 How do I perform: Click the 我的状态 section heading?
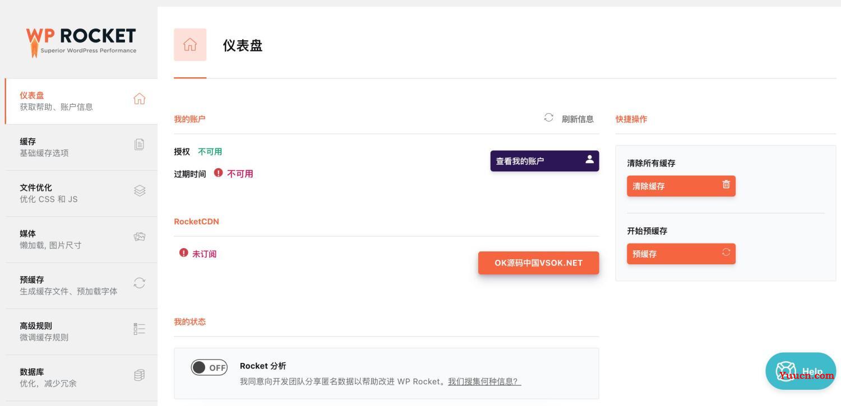tap(190, 321)
